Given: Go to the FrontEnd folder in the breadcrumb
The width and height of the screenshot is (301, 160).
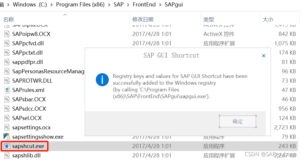Looking at the screenshot, I should point(144,5).
